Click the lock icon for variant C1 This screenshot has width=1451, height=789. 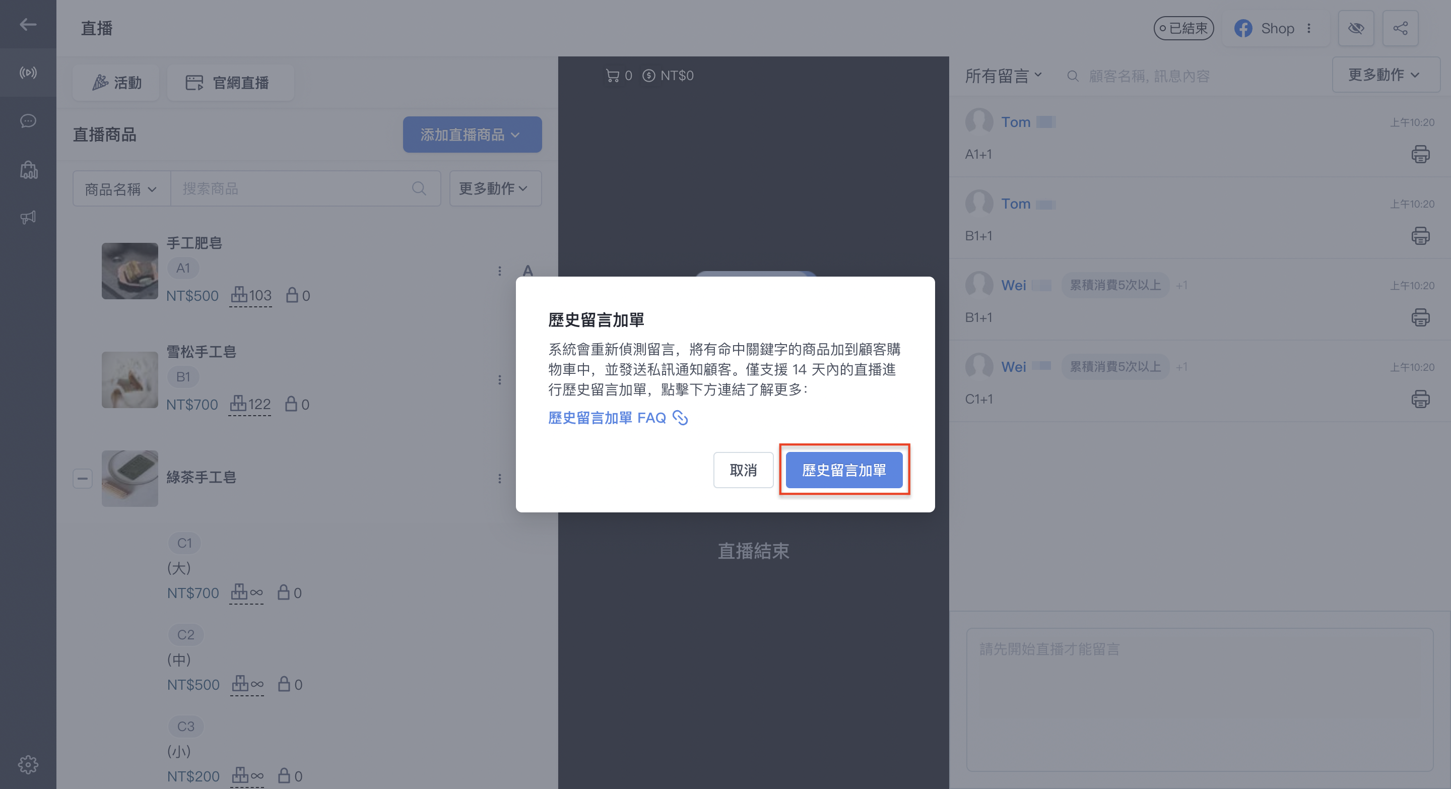(283, 593)
